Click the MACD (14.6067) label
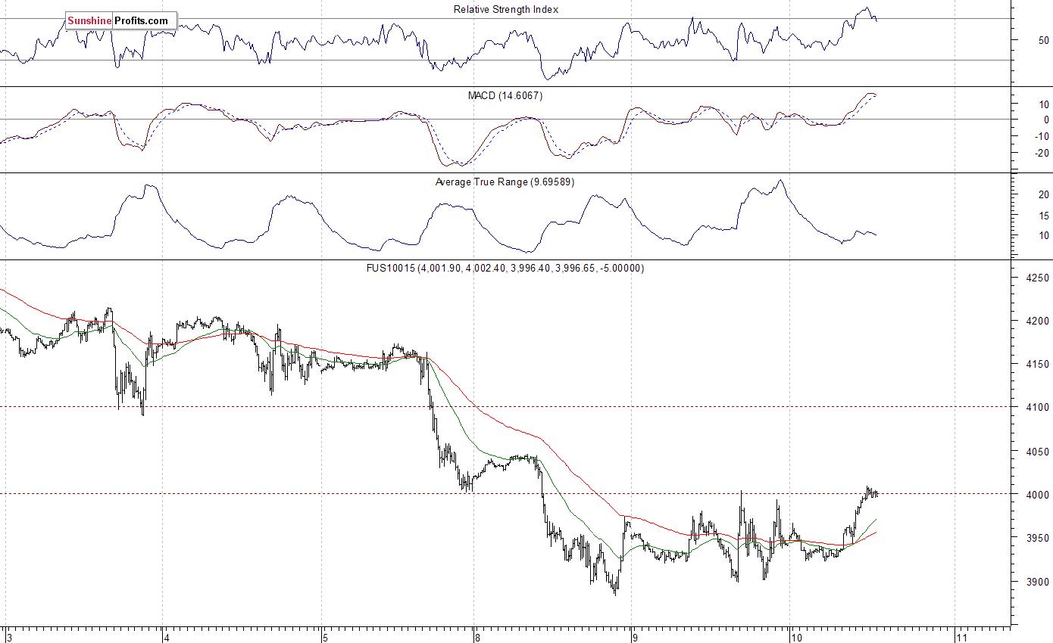Viewport: 1053px width, 643px height. (x=505, y=96)
